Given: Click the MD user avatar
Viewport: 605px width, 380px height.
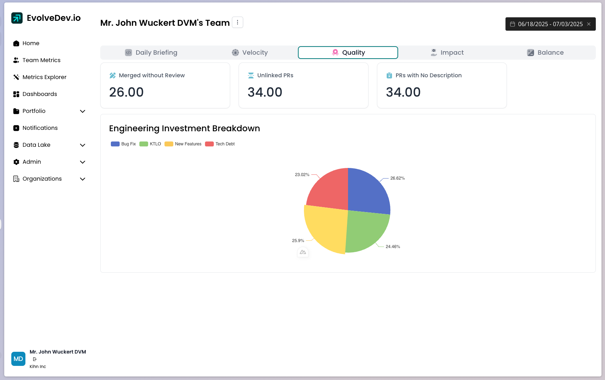Looking at the screenshot, I should (18, 359).
